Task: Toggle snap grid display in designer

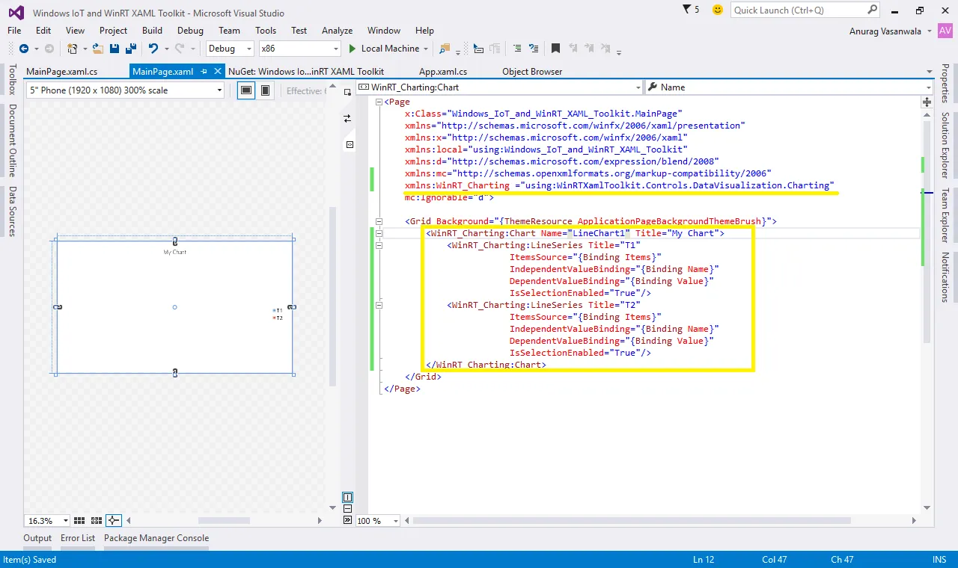Action: click(80, 521)
